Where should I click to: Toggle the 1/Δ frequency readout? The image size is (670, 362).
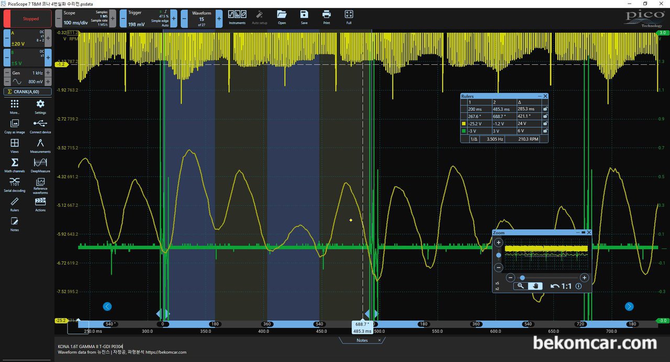[x=473, y=139]
